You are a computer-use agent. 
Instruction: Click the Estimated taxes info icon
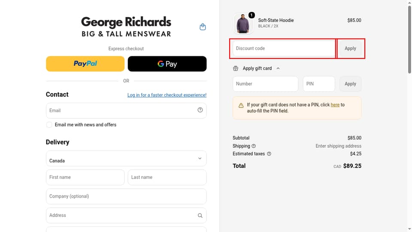(269, 154)
